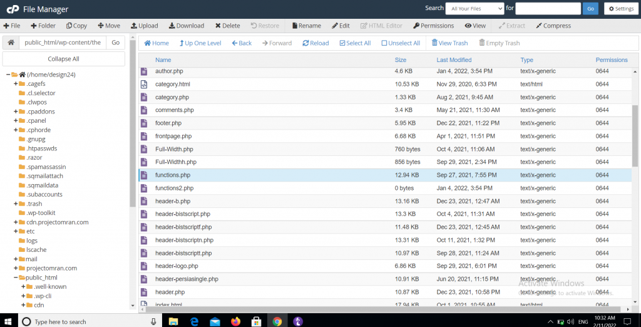The height and width of the screenshot is (327, 641).
Task: Click the Download toolbar icon
Action: (172, 26)
